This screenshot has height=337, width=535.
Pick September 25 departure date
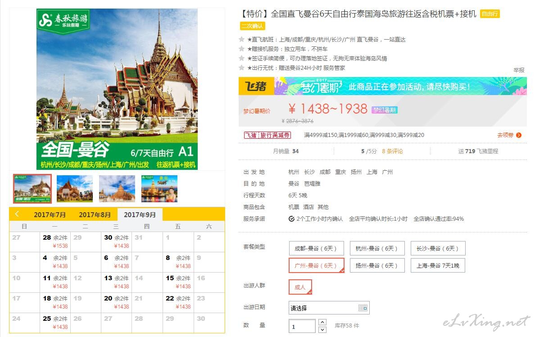(x=55, y=323)
